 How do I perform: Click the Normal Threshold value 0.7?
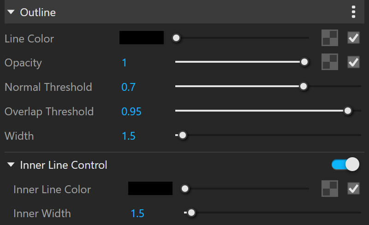click(x=128, y=87)
